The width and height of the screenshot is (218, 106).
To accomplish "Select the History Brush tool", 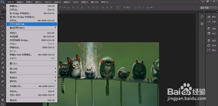I will point(3,58).
